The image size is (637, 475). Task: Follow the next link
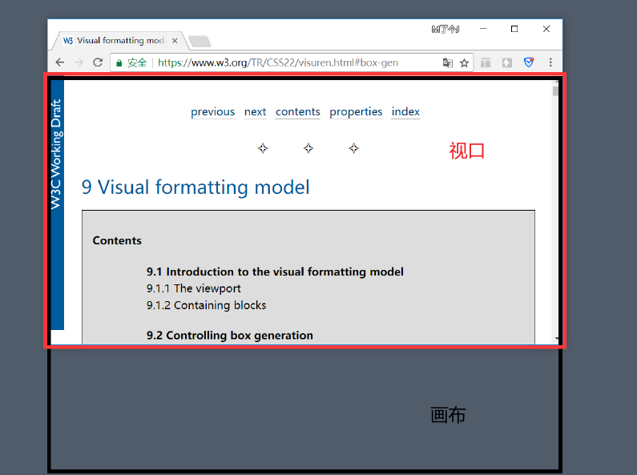coord(255,111)
